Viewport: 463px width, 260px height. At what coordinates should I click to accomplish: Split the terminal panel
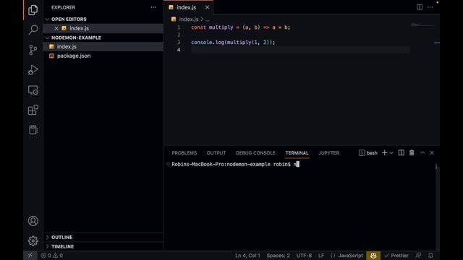[x=401, y=152]
